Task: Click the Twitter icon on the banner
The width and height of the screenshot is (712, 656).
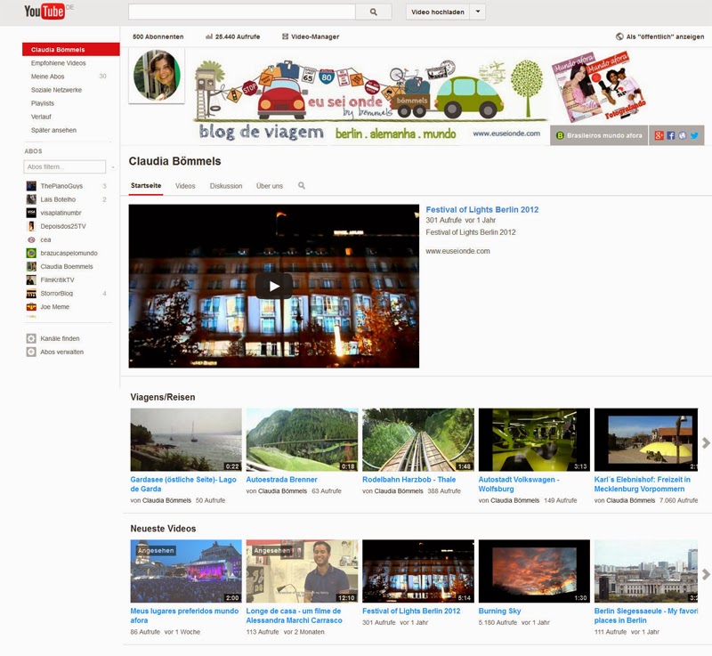Action: coord(694,135)
